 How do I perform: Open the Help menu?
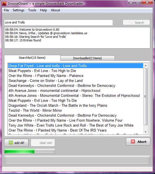coord(43,10)
